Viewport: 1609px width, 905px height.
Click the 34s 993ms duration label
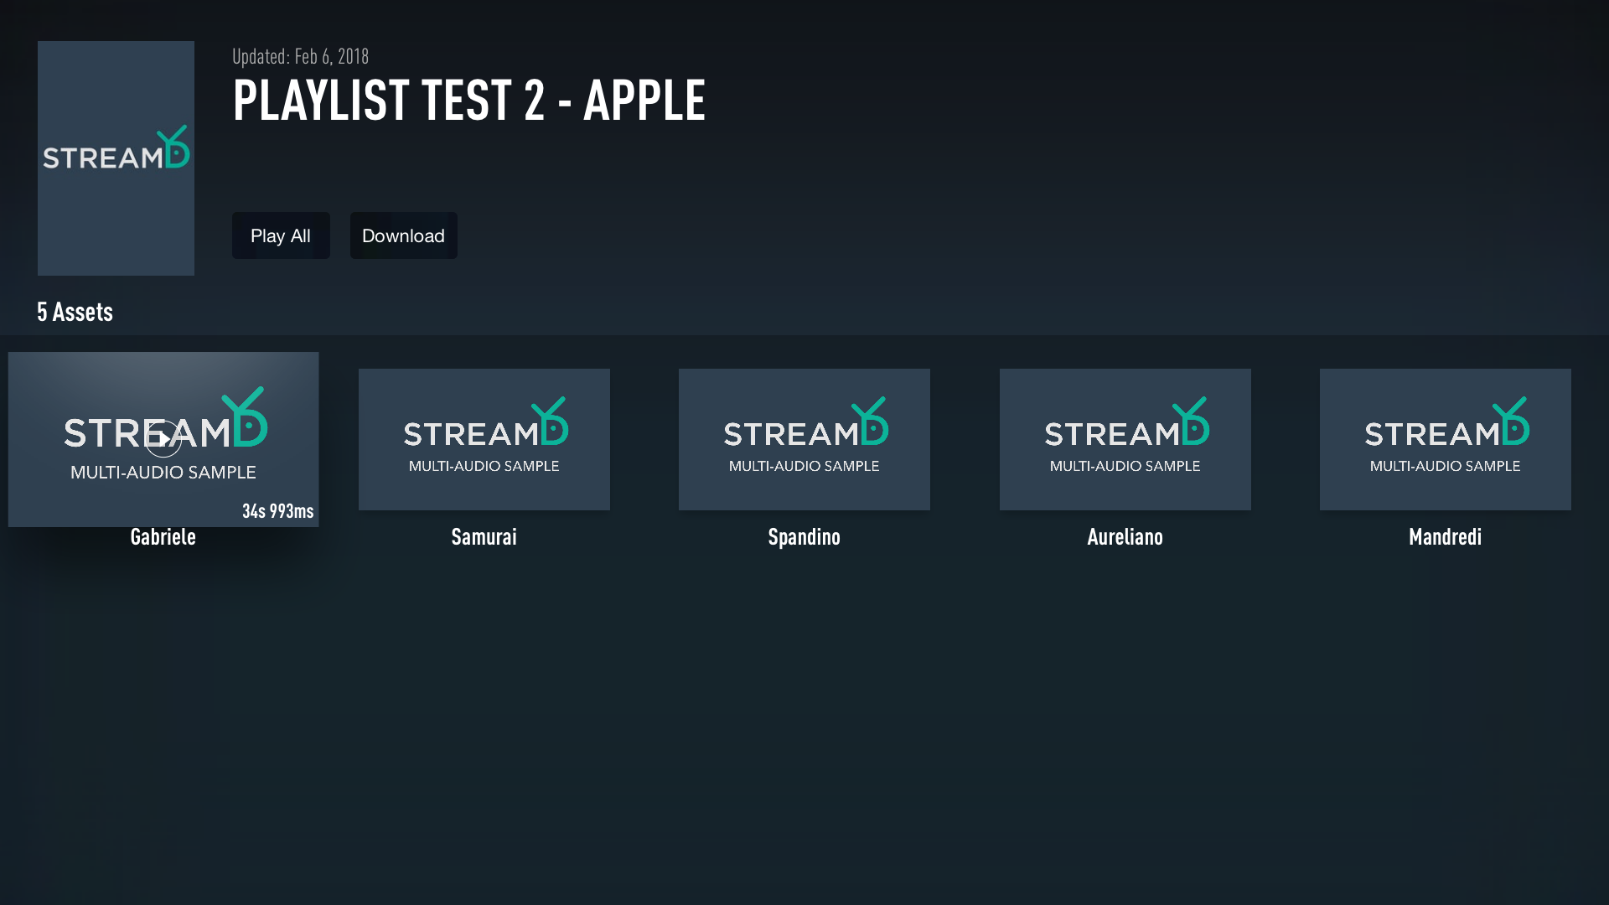click(x=278, y=511)
